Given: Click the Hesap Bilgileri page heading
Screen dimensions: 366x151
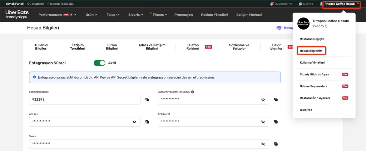Looking at the screenshot, I should 43,28.
